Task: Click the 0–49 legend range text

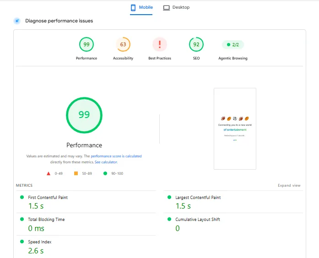Action: pos(59,173)
